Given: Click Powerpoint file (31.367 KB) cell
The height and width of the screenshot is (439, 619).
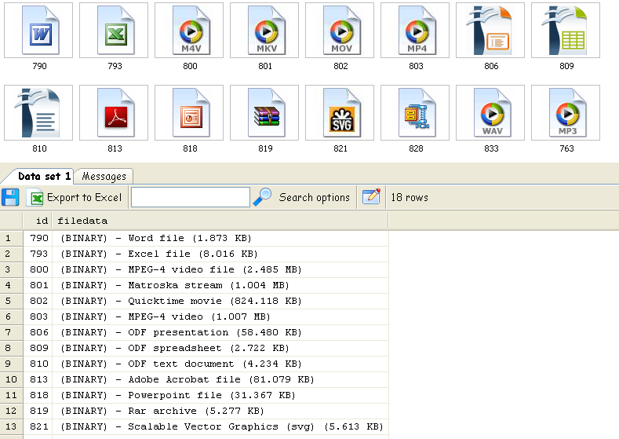Looking at the screenshot, I should [x=220, y=395].
